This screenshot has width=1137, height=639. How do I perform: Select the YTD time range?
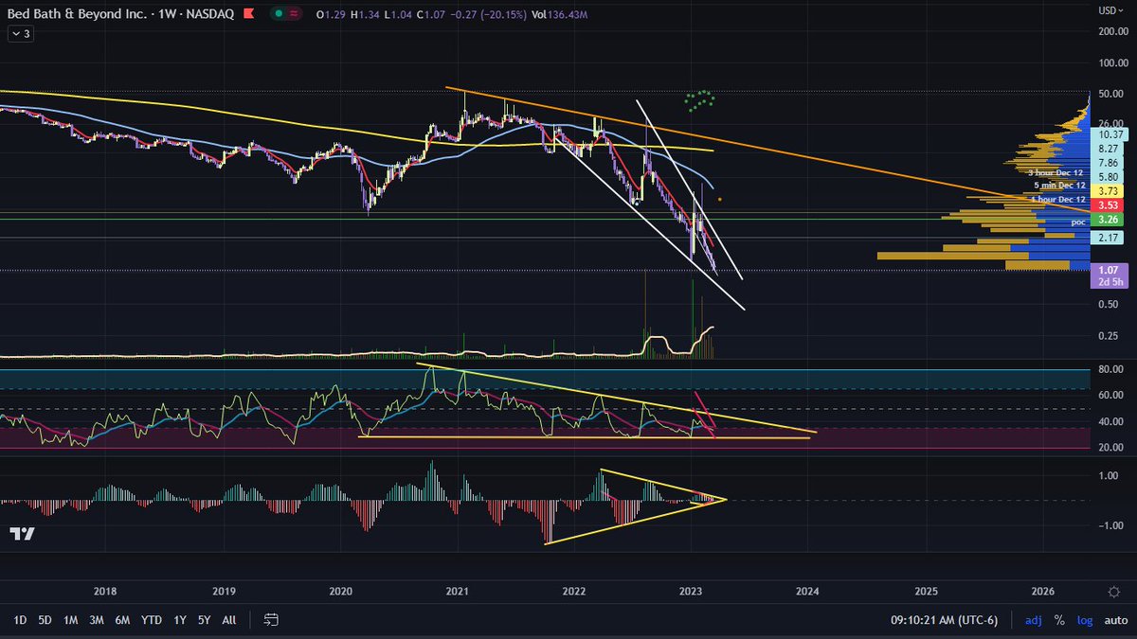coord(151,620)
